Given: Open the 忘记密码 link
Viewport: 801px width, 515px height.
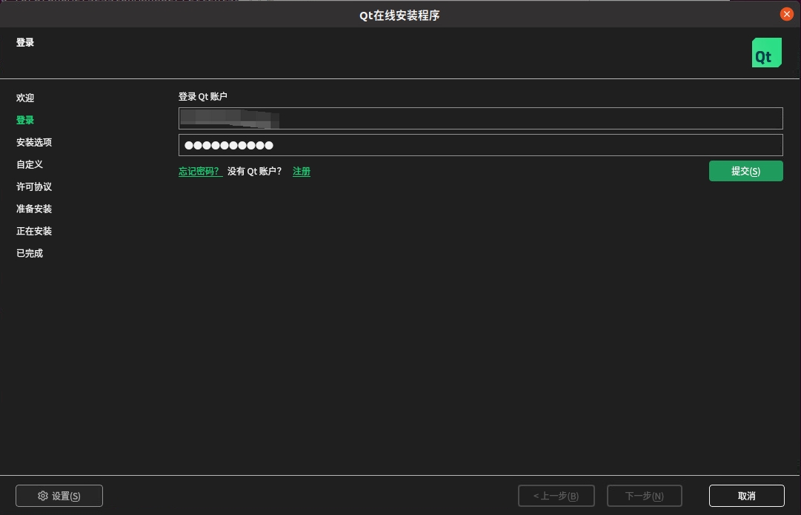Looking at the screenshot, I should 199,171.
